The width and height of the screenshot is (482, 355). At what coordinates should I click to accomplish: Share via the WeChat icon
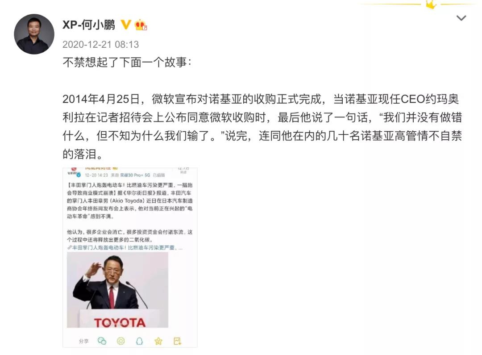tap(102, 341)
